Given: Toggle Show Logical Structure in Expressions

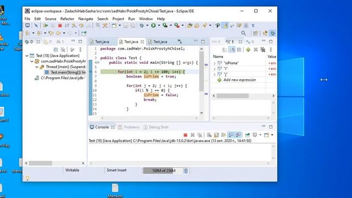Looking at the screenshot, I should tap(232, 50).
